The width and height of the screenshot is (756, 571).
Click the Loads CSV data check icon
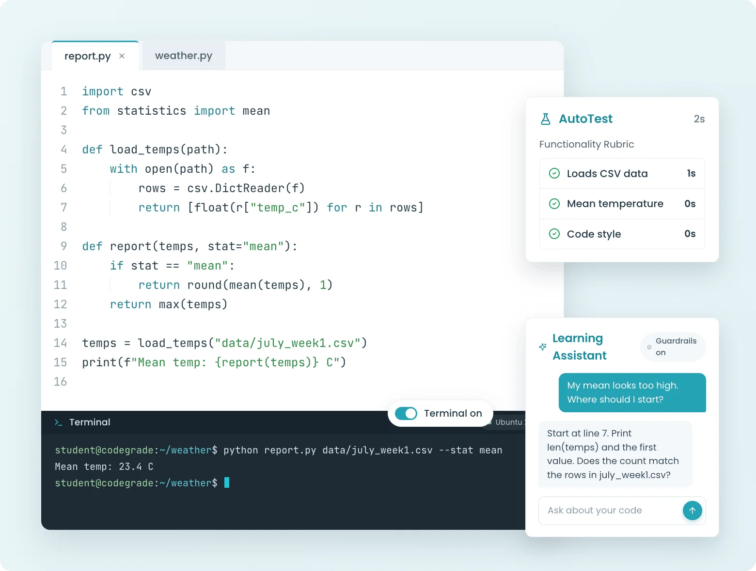554,173
